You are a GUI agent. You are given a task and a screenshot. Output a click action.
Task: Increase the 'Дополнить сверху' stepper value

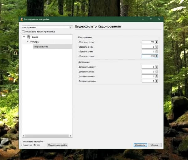click(157, 66)
